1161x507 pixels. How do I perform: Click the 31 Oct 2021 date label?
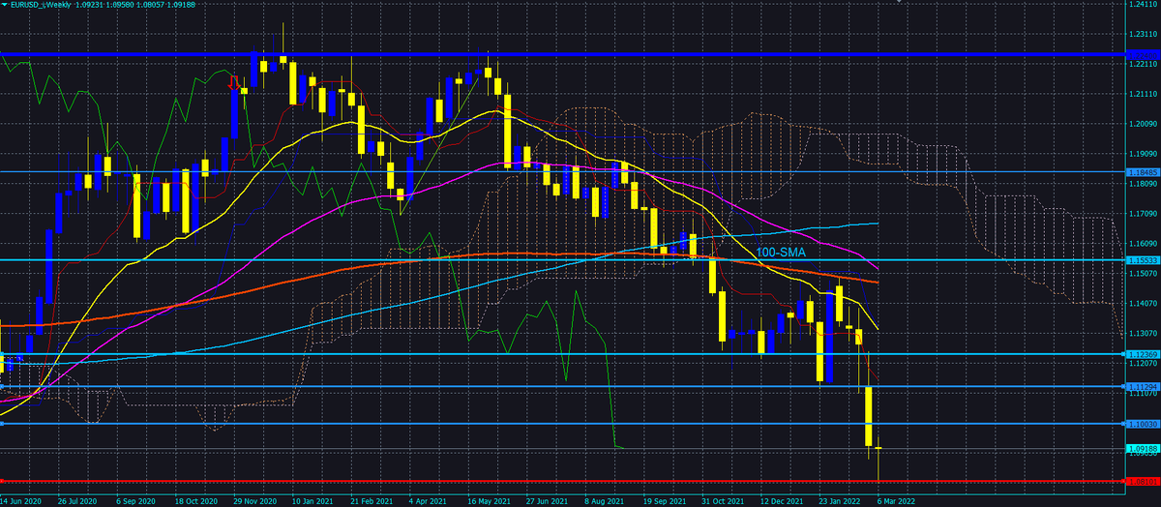click(x=722, y=502)
